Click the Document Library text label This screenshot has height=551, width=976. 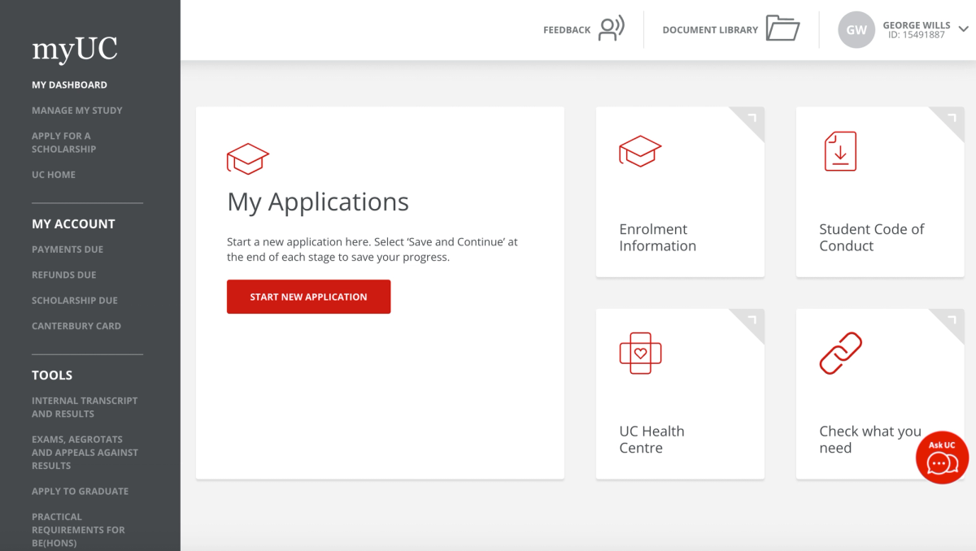pyautogui.click(x=710, y=30)
